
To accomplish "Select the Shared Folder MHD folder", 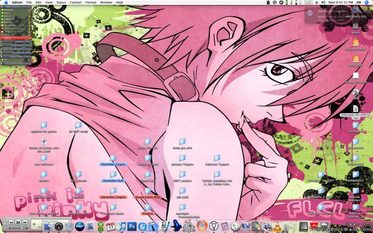I will (148, 193).
